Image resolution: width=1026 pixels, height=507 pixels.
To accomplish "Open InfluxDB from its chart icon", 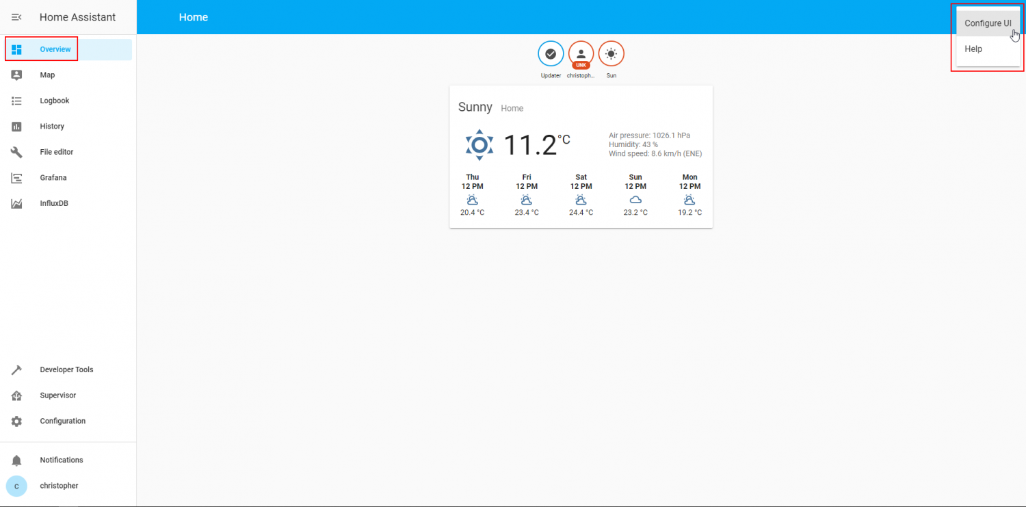I will (16, 203).
